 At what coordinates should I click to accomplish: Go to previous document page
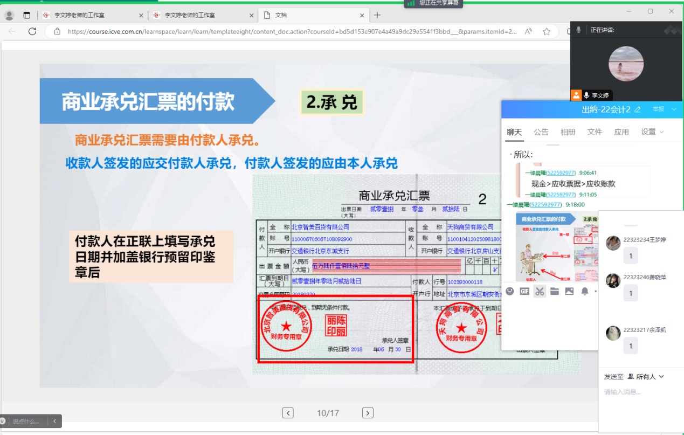288,413
